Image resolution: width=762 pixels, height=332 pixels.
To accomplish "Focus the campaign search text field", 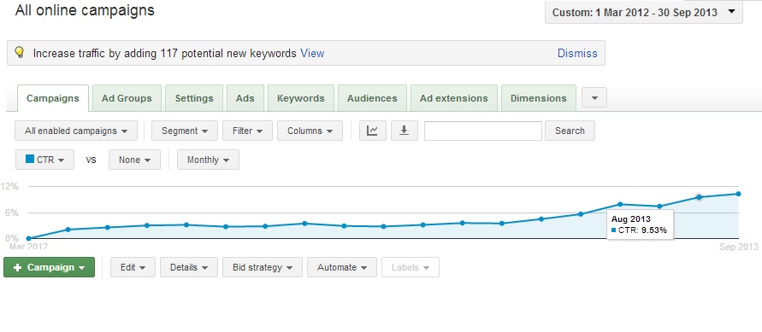I will pos(483,131).
